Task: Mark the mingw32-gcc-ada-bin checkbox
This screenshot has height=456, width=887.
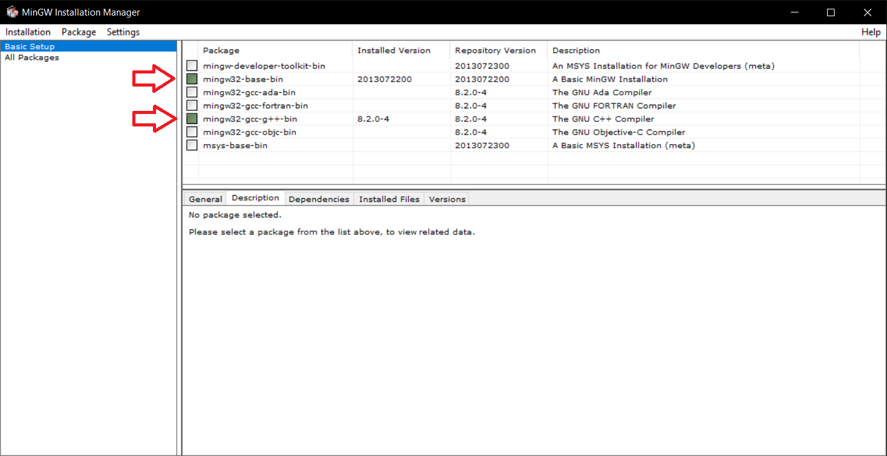Action: 192,92
